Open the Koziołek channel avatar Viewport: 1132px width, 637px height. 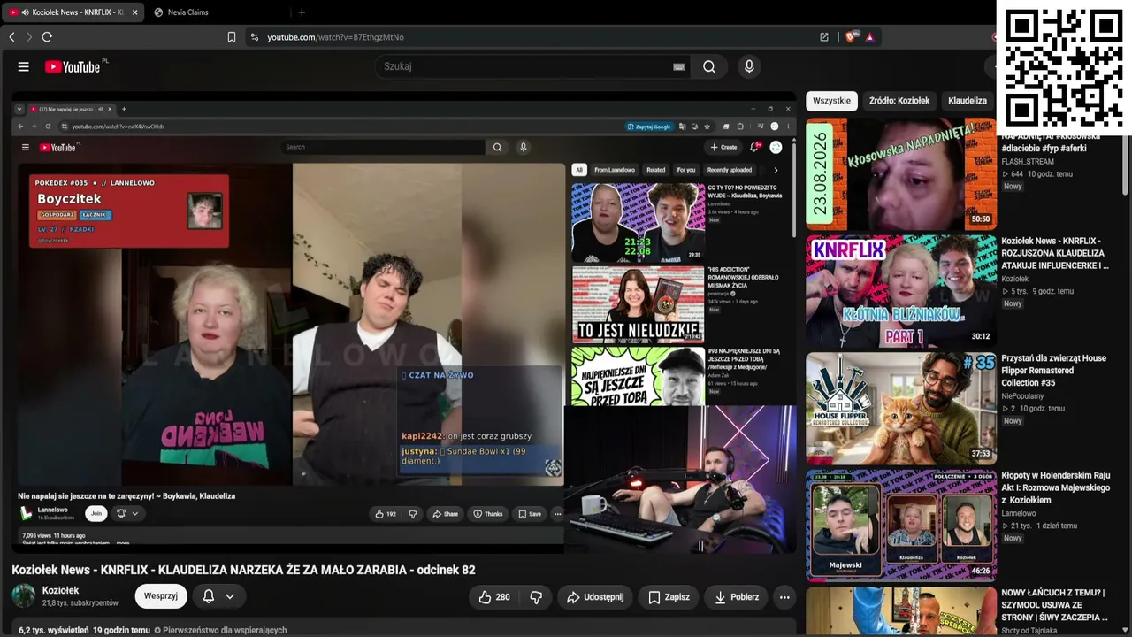point(24,596)
